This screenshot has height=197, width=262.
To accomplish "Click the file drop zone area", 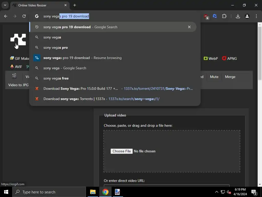I will pos(172,151).
